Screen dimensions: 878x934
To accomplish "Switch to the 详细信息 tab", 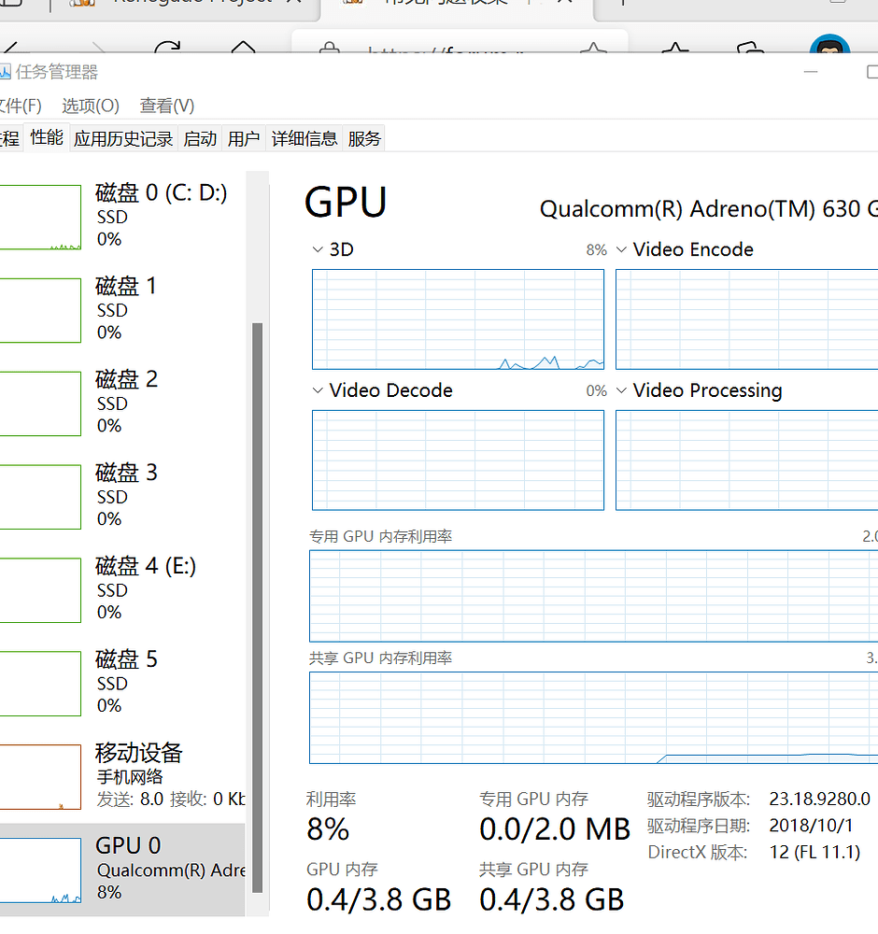I will click(304, 139).
